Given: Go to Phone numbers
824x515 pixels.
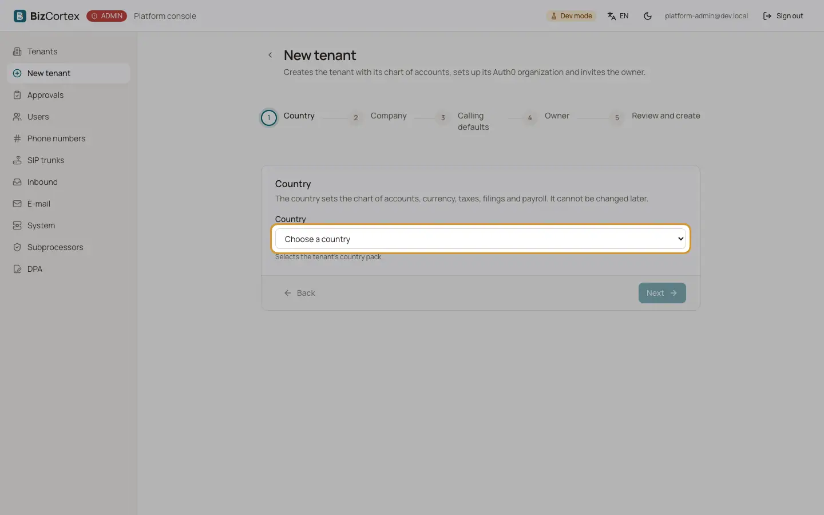Looking at the screenshot, I should point(69,138).
